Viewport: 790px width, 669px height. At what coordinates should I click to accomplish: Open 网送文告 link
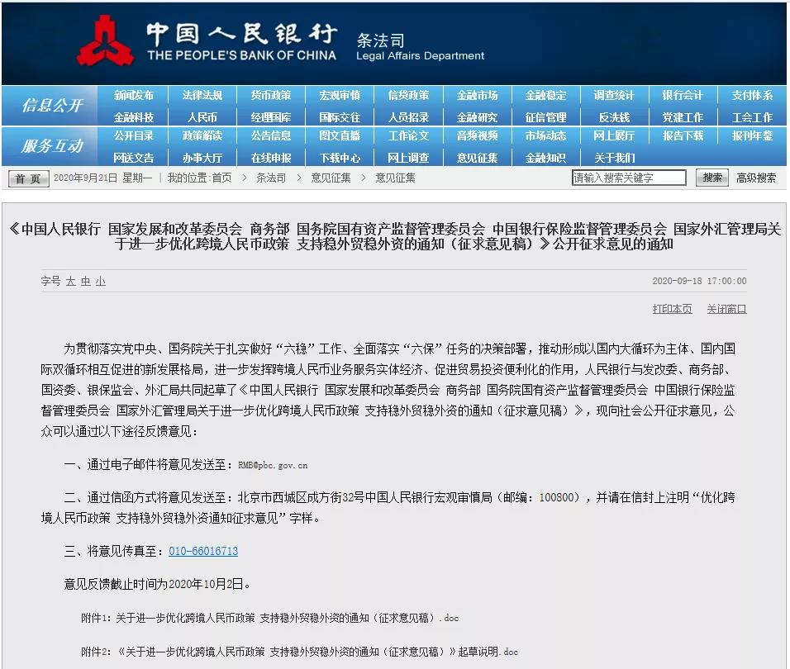pyautogui.click(x=134, y=158)
